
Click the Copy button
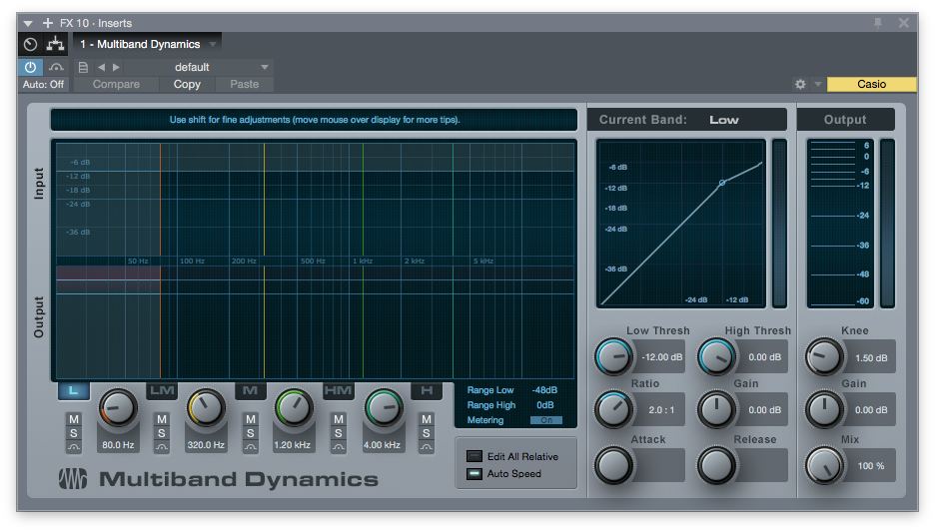coord(187,85)
